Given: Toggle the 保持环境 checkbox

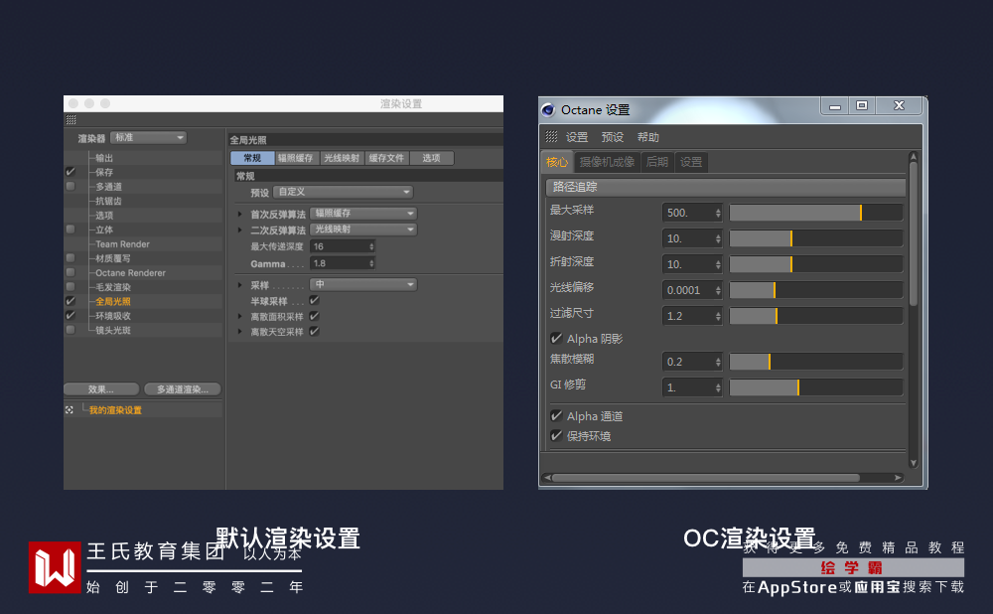Looking at the screenshot, I should (557, 435).
